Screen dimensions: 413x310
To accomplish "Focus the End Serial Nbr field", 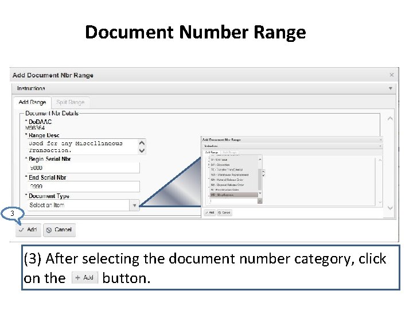I will click(x=83, y=187).
